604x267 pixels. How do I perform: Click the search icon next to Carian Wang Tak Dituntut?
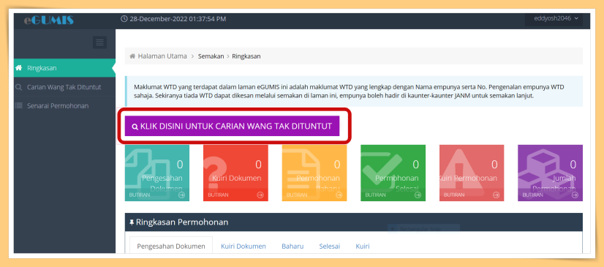(18, 88)
